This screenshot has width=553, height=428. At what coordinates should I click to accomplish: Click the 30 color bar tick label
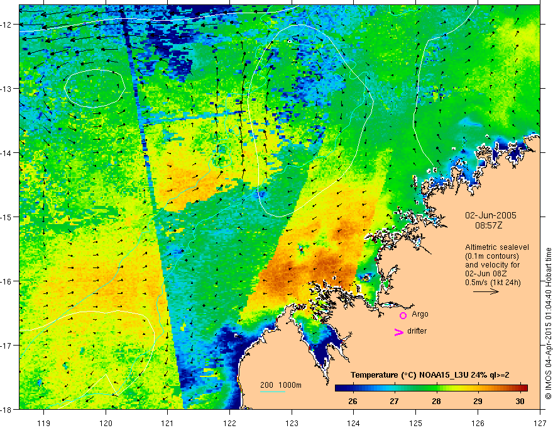[x=520, y=402]
